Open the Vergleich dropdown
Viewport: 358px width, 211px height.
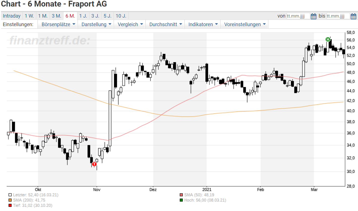coord(130,24)
